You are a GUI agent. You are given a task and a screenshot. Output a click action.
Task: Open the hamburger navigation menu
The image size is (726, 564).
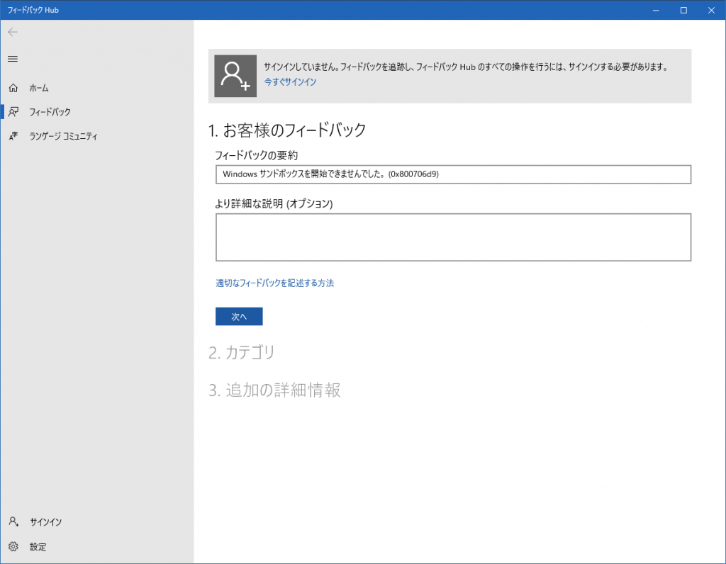13,59
